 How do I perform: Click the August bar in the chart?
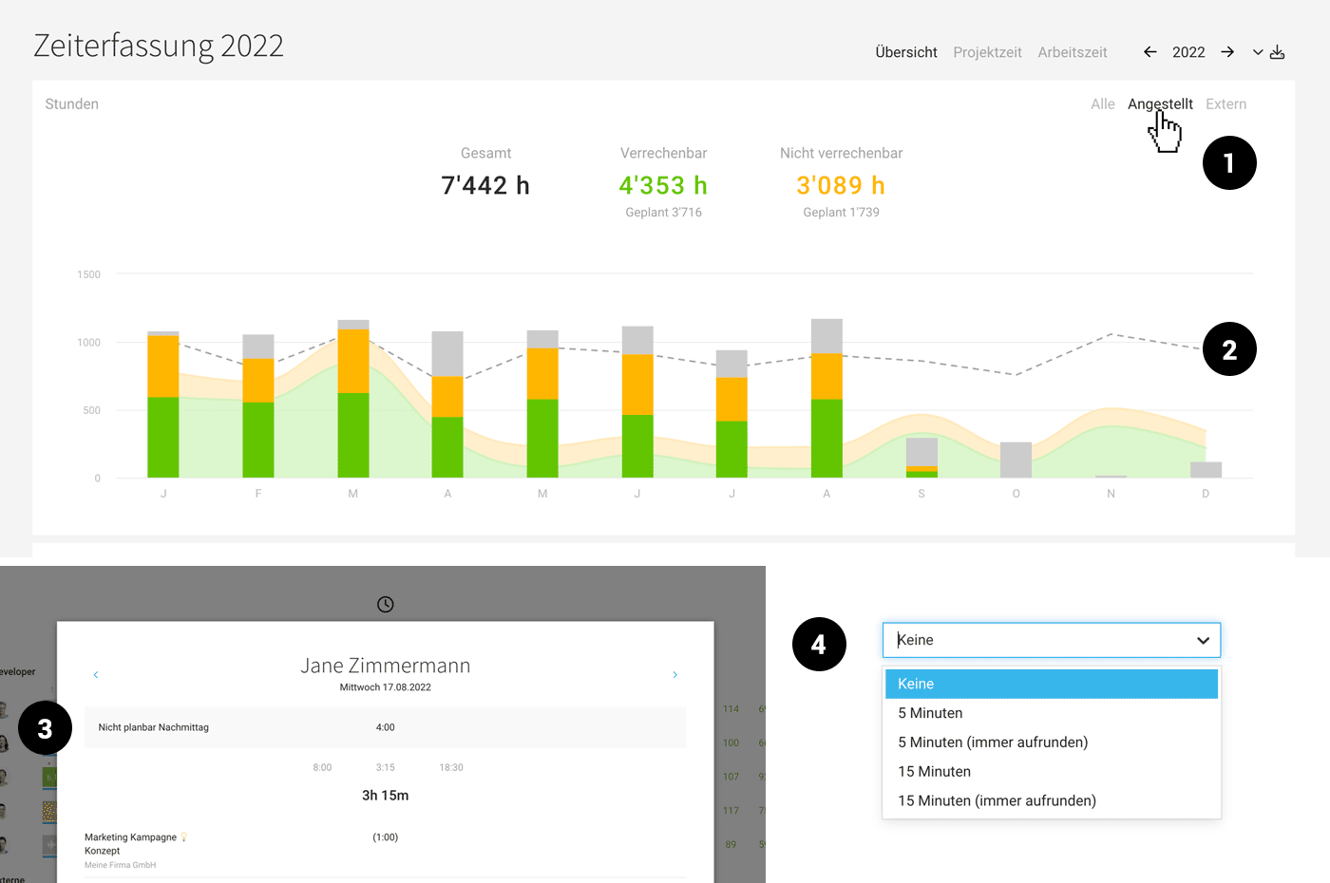(826, 399)
